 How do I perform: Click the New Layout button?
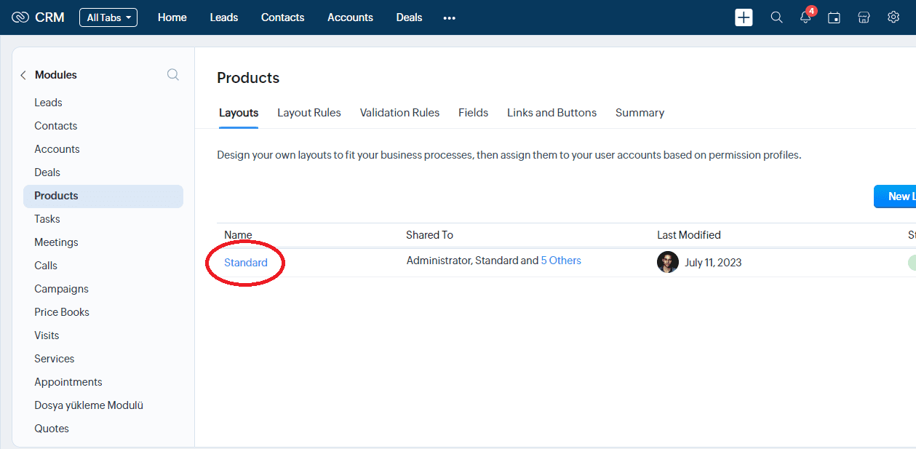(896, 196)
